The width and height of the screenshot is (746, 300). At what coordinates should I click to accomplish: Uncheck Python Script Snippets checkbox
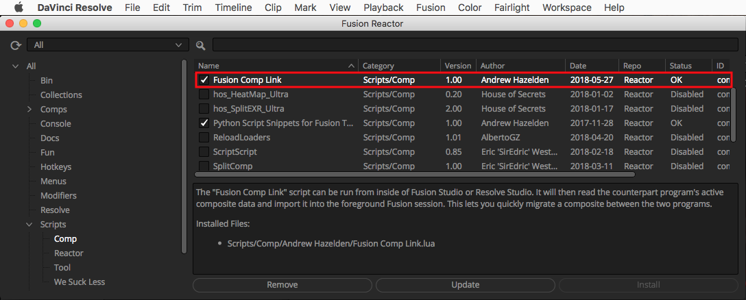pos(204,123)
